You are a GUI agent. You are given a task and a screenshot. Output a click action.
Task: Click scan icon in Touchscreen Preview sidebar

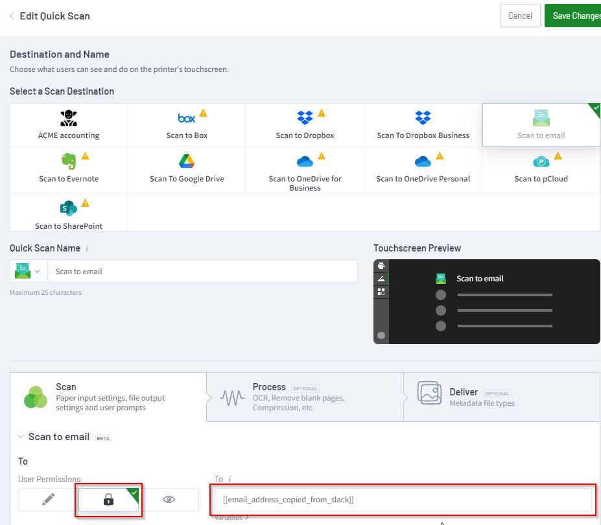381,279
